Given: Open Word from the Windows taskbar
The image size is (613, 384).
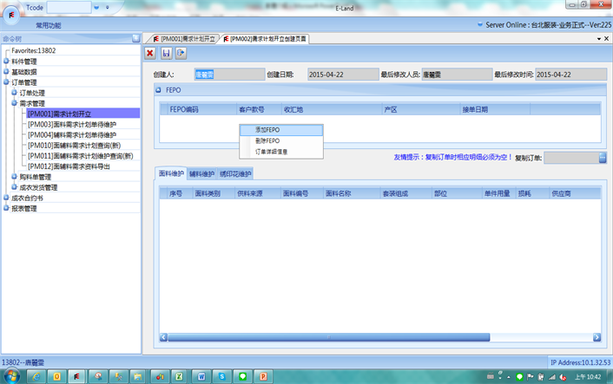Looking at the screenshot, I should tap(201, 376).
